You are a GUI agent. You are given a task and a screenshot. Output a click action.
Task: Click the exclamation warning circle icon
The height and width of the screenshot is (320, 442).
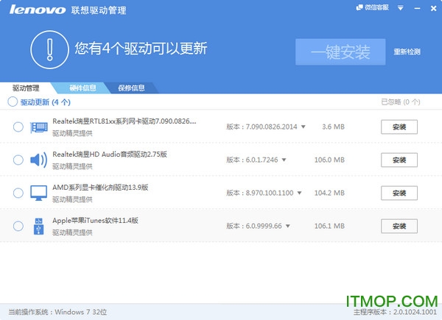click(x=49, y=49)
